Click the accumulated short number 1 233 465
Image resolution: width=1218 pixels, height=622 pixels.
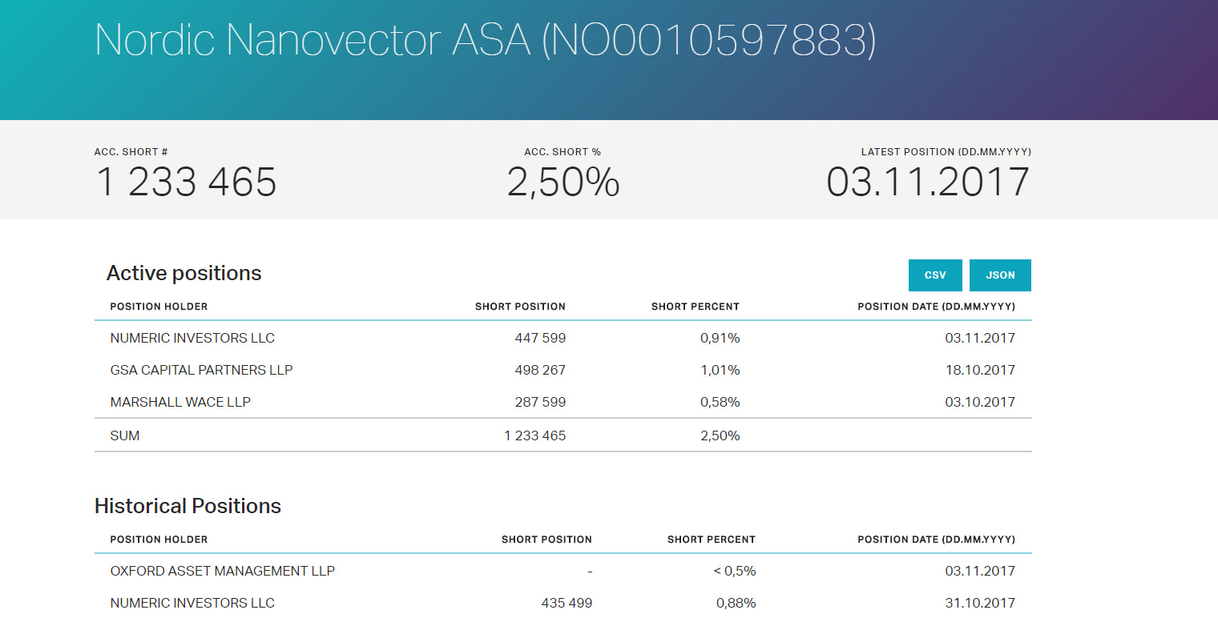(x=187, y=183)
